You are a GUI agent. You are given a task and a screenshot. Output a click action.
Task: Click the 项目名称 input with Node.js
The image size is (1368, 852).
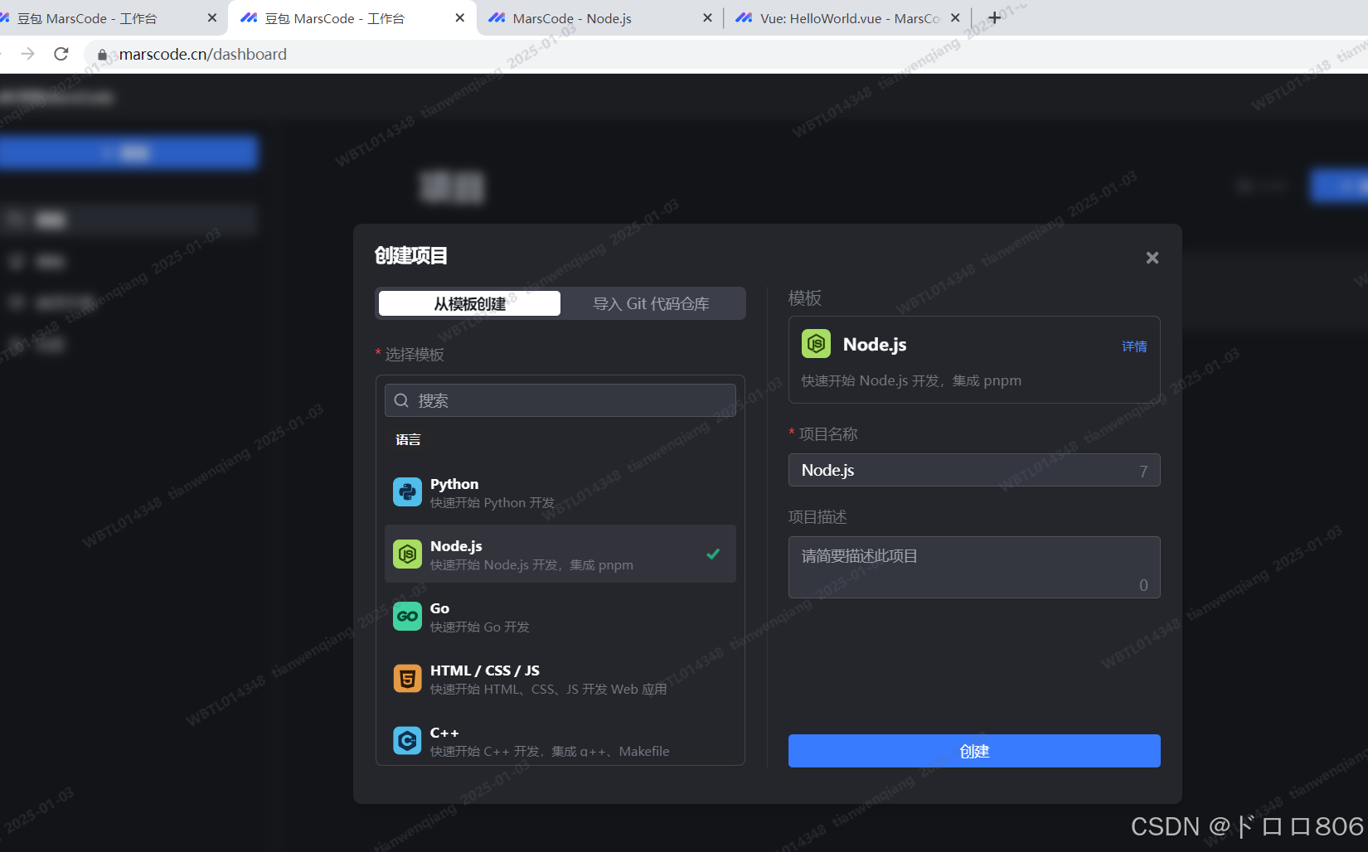[x=974, y=470]
